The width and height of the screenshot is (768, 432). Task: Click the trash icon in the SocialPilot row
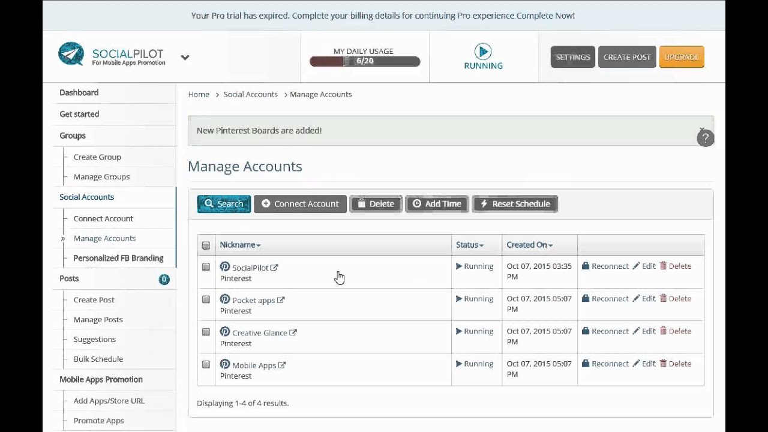pos(663,266)
